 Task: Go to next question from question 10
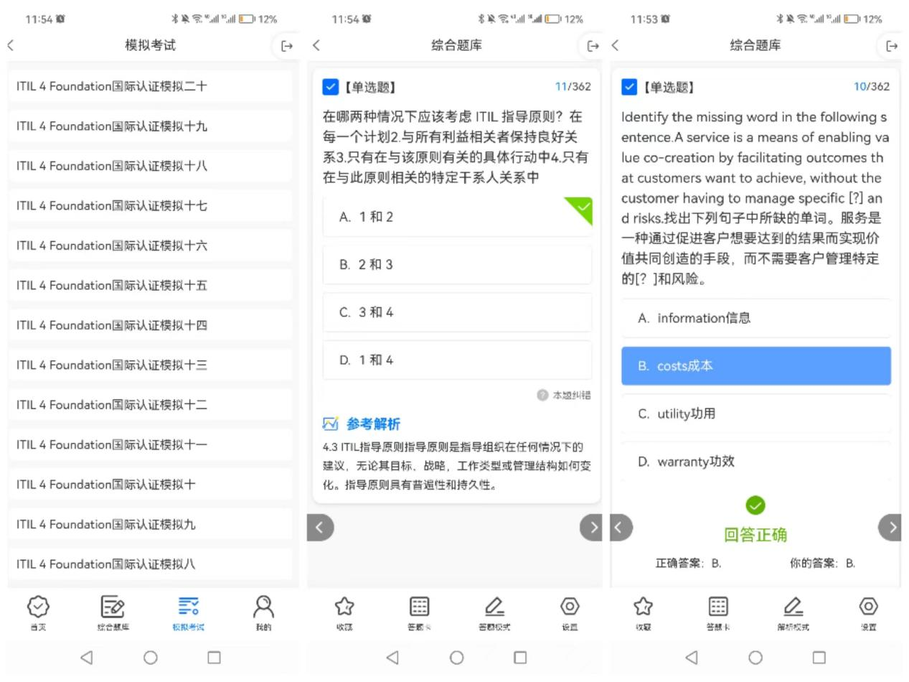890,528
